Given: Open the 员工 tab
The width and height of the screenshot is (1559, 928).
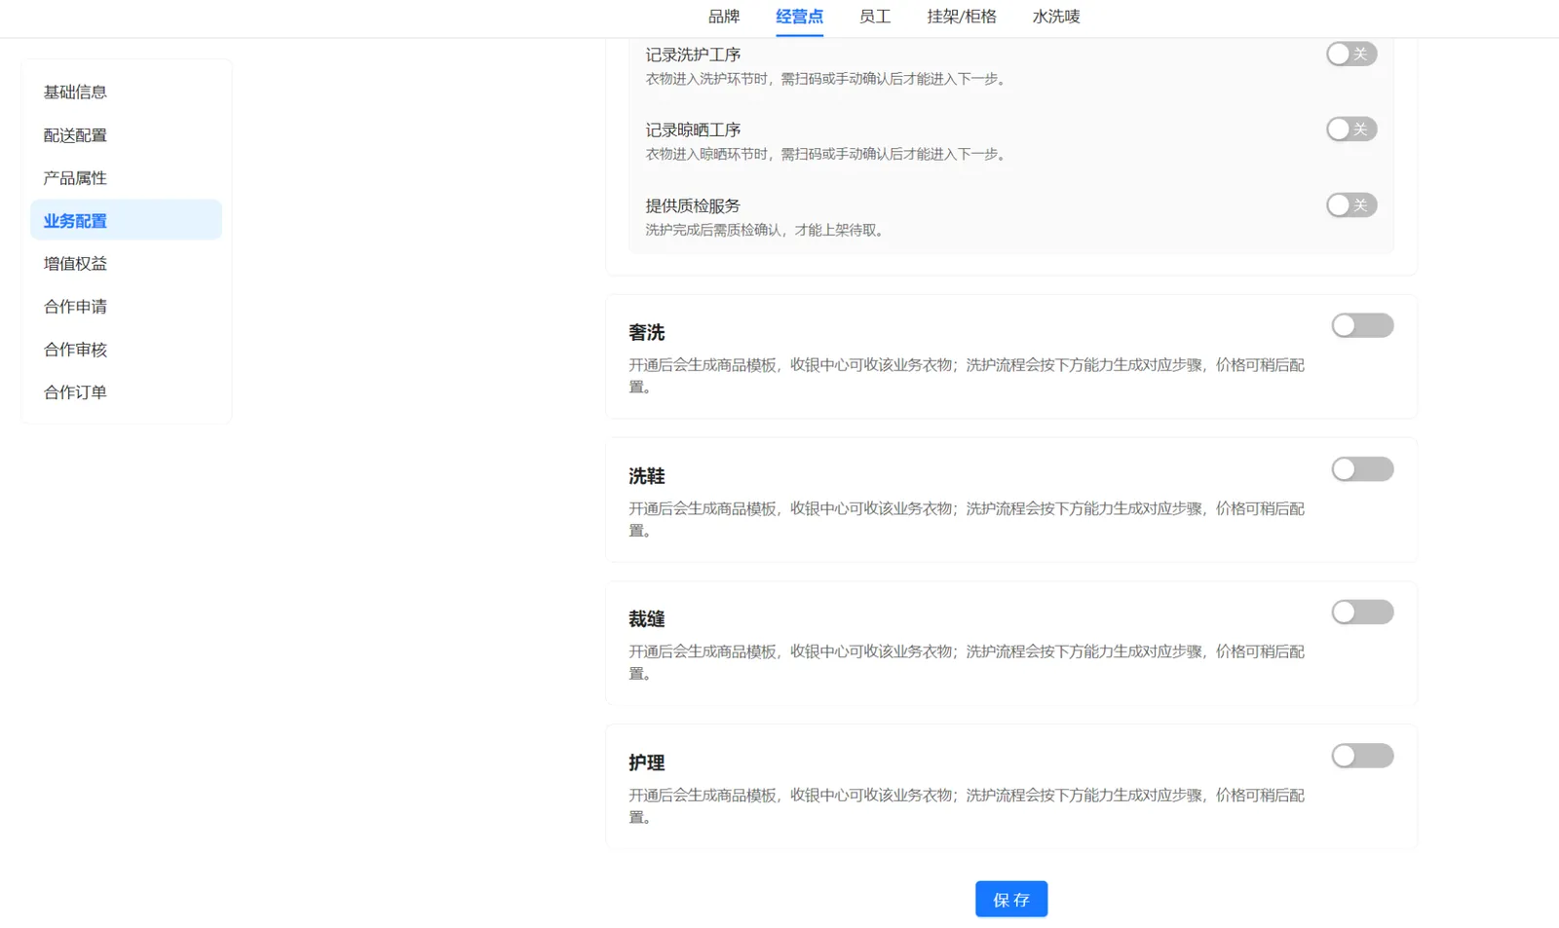Looking at the screenshot, I should [875, 17].
